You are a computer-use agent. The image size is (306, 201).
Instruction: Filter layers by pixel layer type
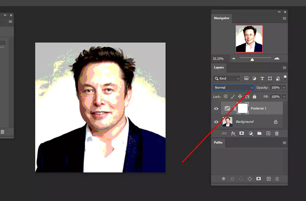point(246,78)
